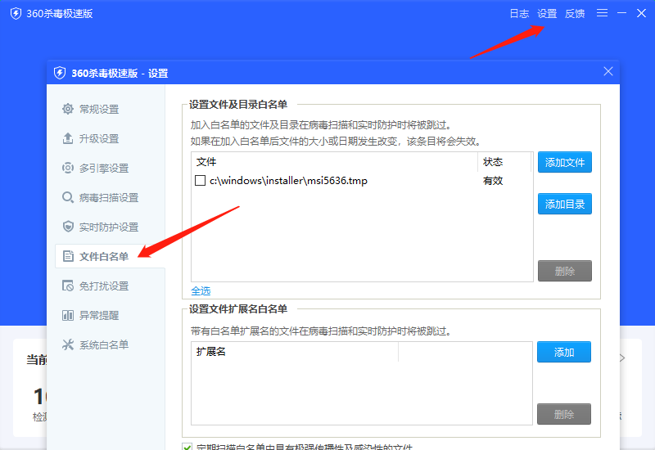Click the tools icon beside 系统白名单

[x=68, y=344]
